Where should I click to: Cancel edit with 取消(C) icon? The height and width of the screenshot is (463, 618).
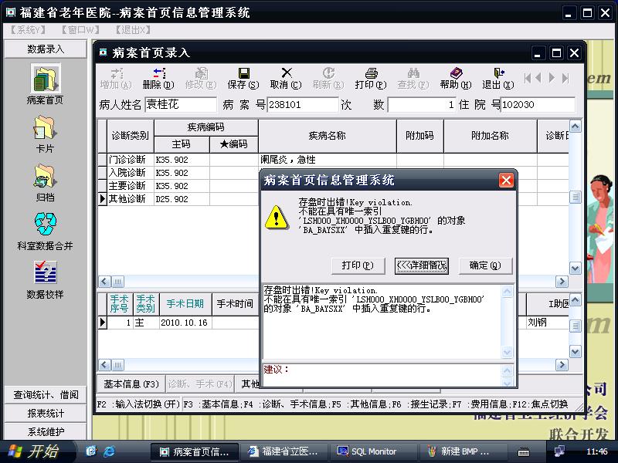(x=286, y=79)
